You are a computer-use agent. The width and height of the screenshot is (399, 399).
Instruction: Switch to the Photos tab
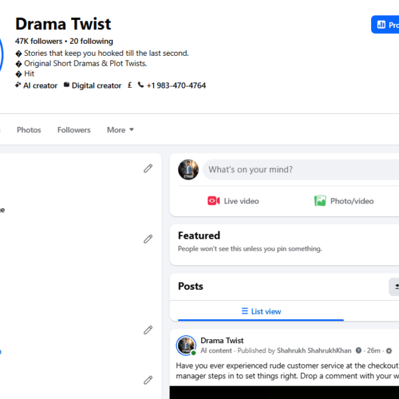(x=29, y=130)
